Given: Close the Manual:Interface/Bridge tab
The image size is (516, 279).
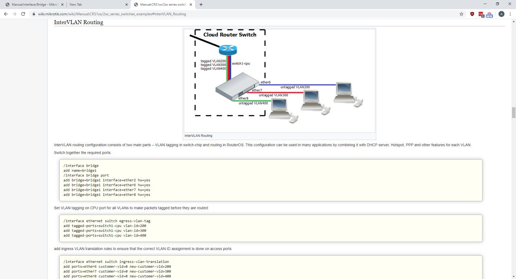Looking at the screenshot, I should coord(61,4).
